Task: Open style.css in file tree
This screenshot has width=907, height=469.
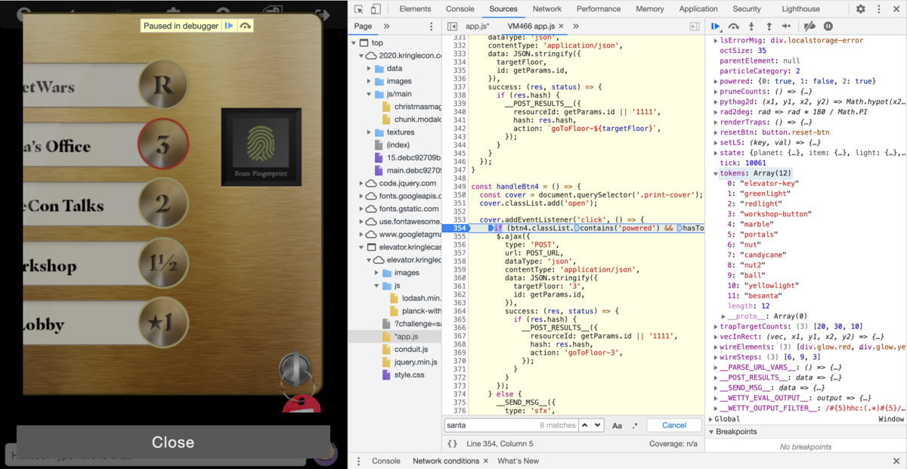Action: click(x=409, y=375)
